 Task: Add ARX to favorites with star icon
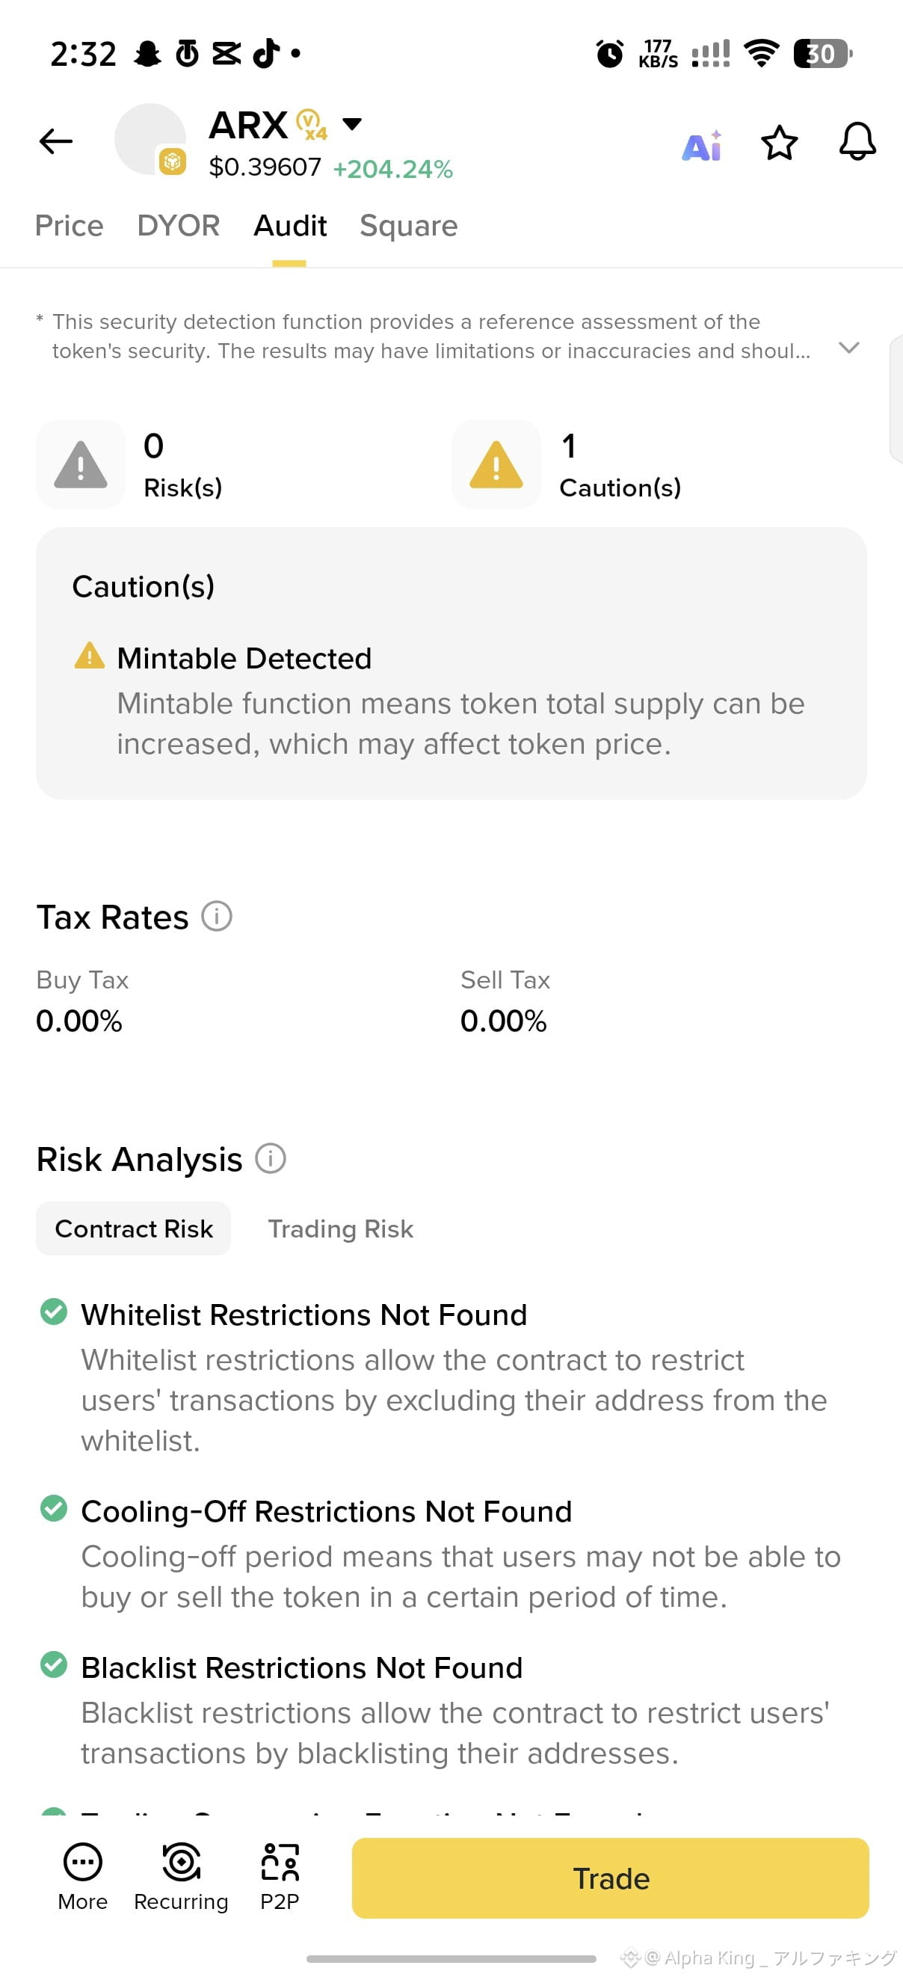(780, 143)
